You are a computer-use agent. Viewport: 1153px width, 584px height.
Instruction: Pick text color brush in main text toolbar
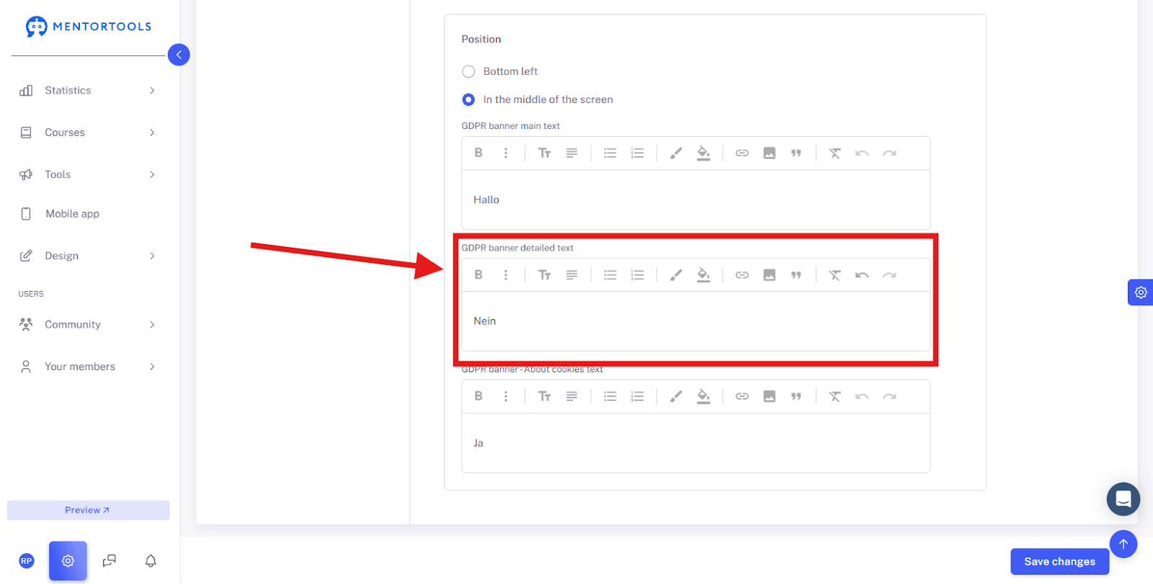tap(676, 153)
